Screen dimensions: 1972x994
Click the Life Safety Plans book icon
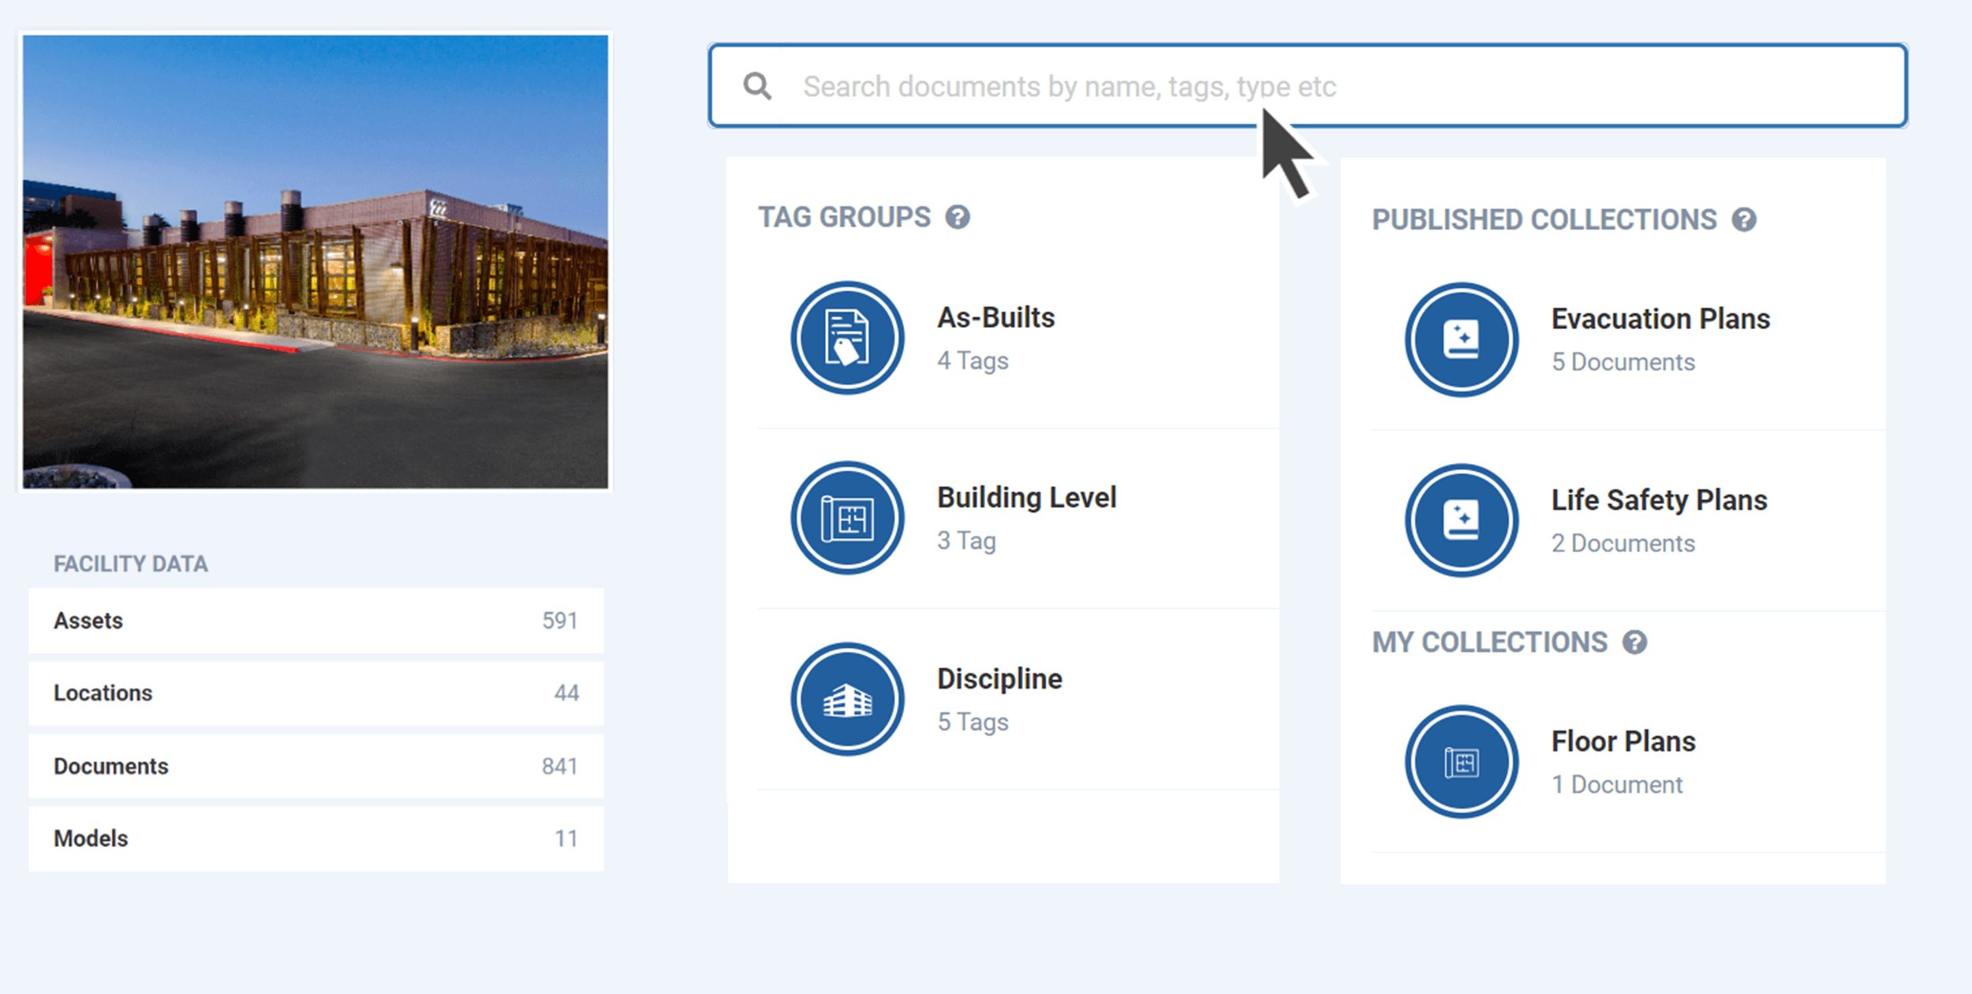coord(1460,520)
